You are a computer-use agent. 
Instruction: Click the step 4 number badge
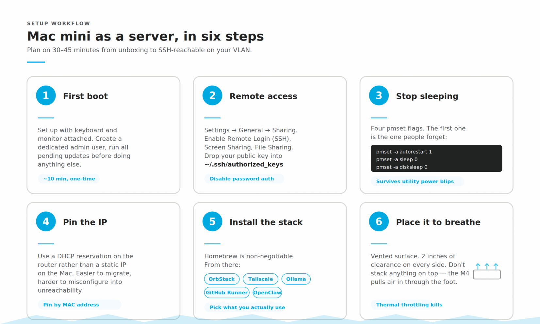click(x=46, y=221)
